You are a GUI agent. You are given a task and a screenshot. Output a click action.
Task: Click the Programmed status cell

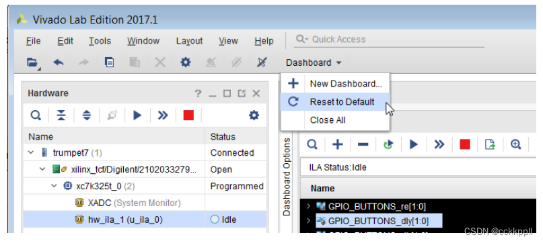[237, 187]
